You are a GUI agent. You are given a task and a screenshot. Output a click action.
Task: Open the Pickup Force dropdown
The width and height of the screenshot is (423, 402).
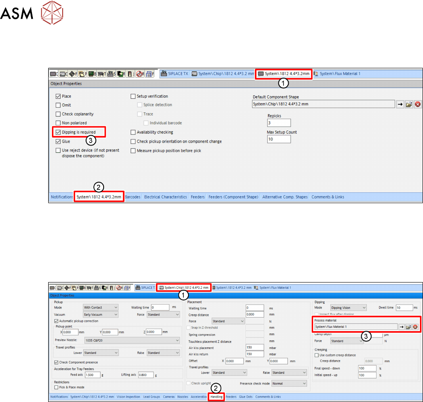163,315
